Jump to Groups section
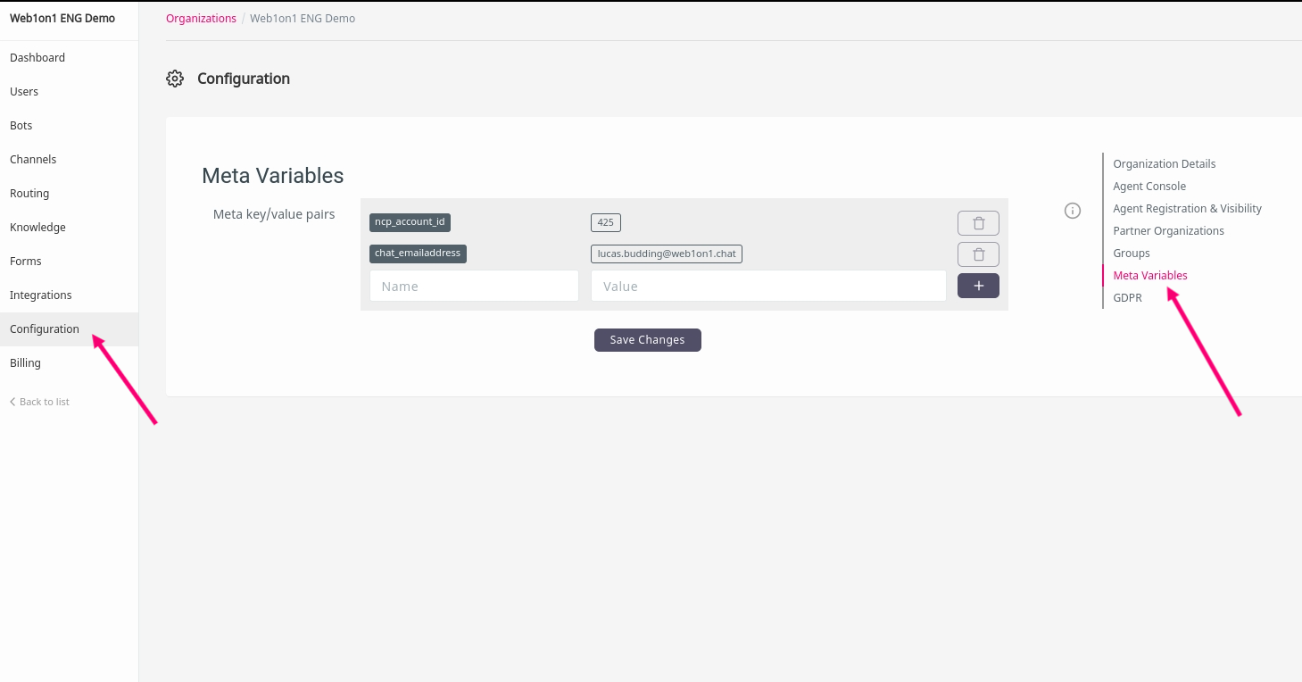Viewport: 1302px width, 682px height. [1132, 254]
